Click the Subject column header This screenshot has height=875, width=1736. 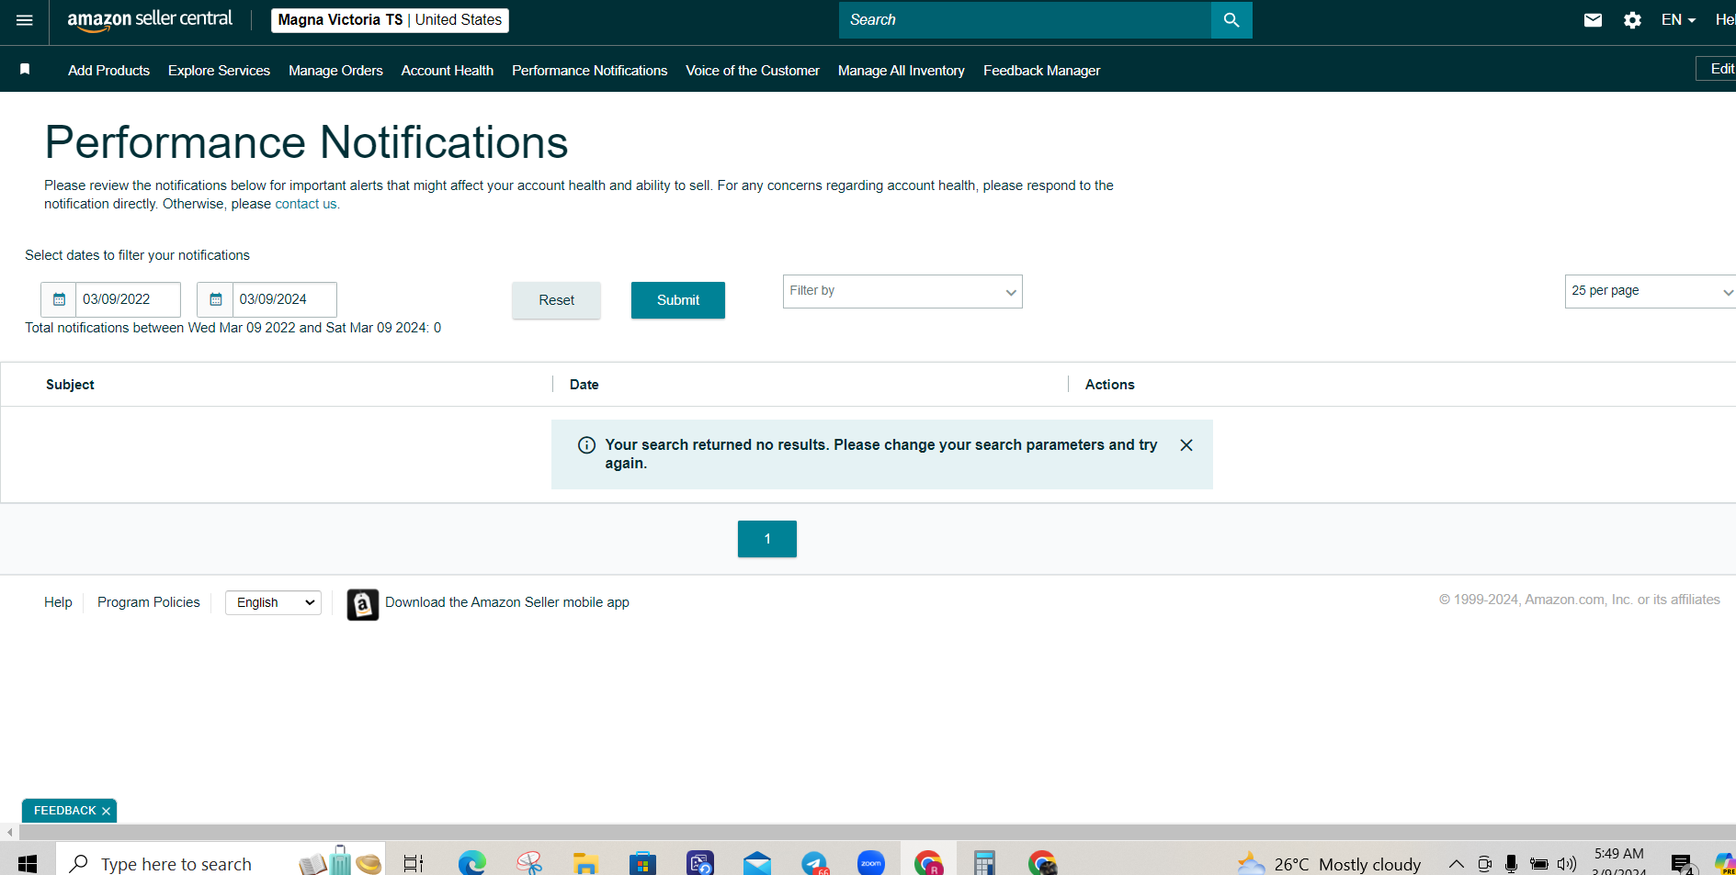click(70, 385)
